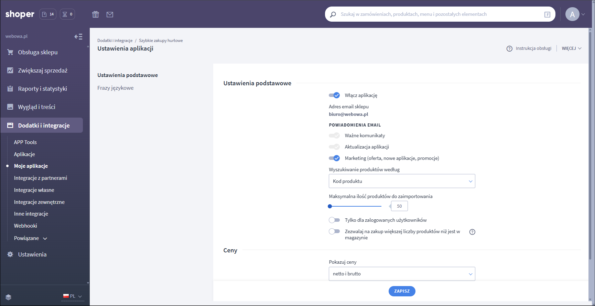Go to Integracje z partnerami menu item
This screenshot has height=306, width=595.
click(x=41, y=178)
